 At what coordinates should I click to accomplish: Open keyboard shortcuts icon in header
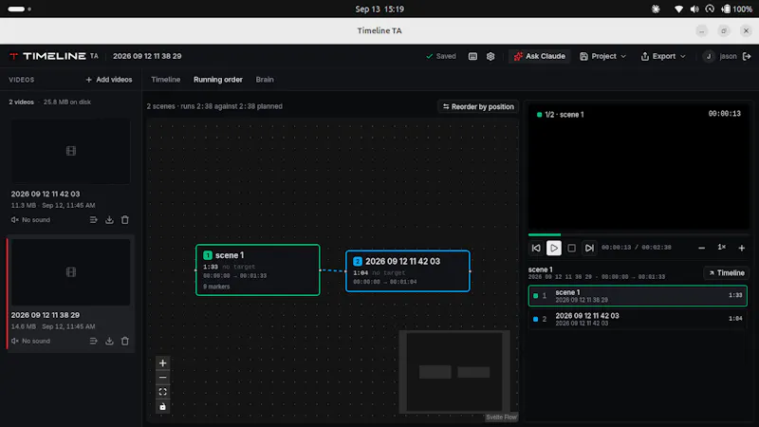tap(472, 56)
